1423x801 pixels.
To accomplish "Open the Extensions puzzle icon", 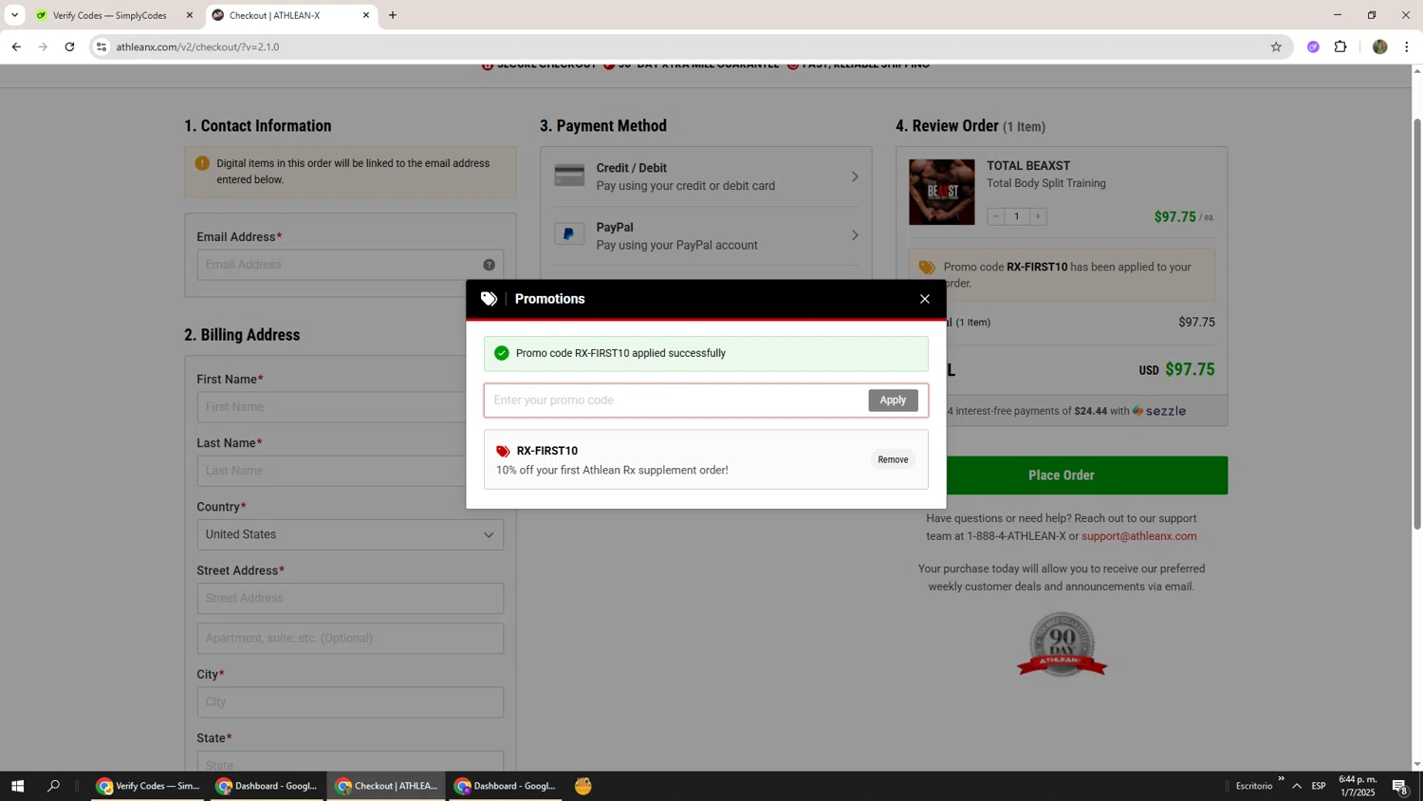I will click(x=1340, y=47).
